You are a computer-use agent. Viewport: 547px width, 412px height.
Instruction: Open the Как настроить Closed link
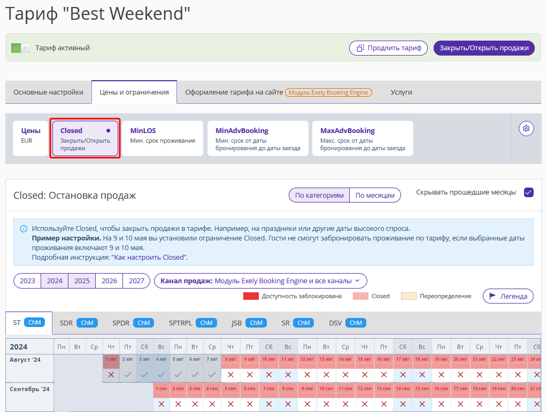coord(150,258)
